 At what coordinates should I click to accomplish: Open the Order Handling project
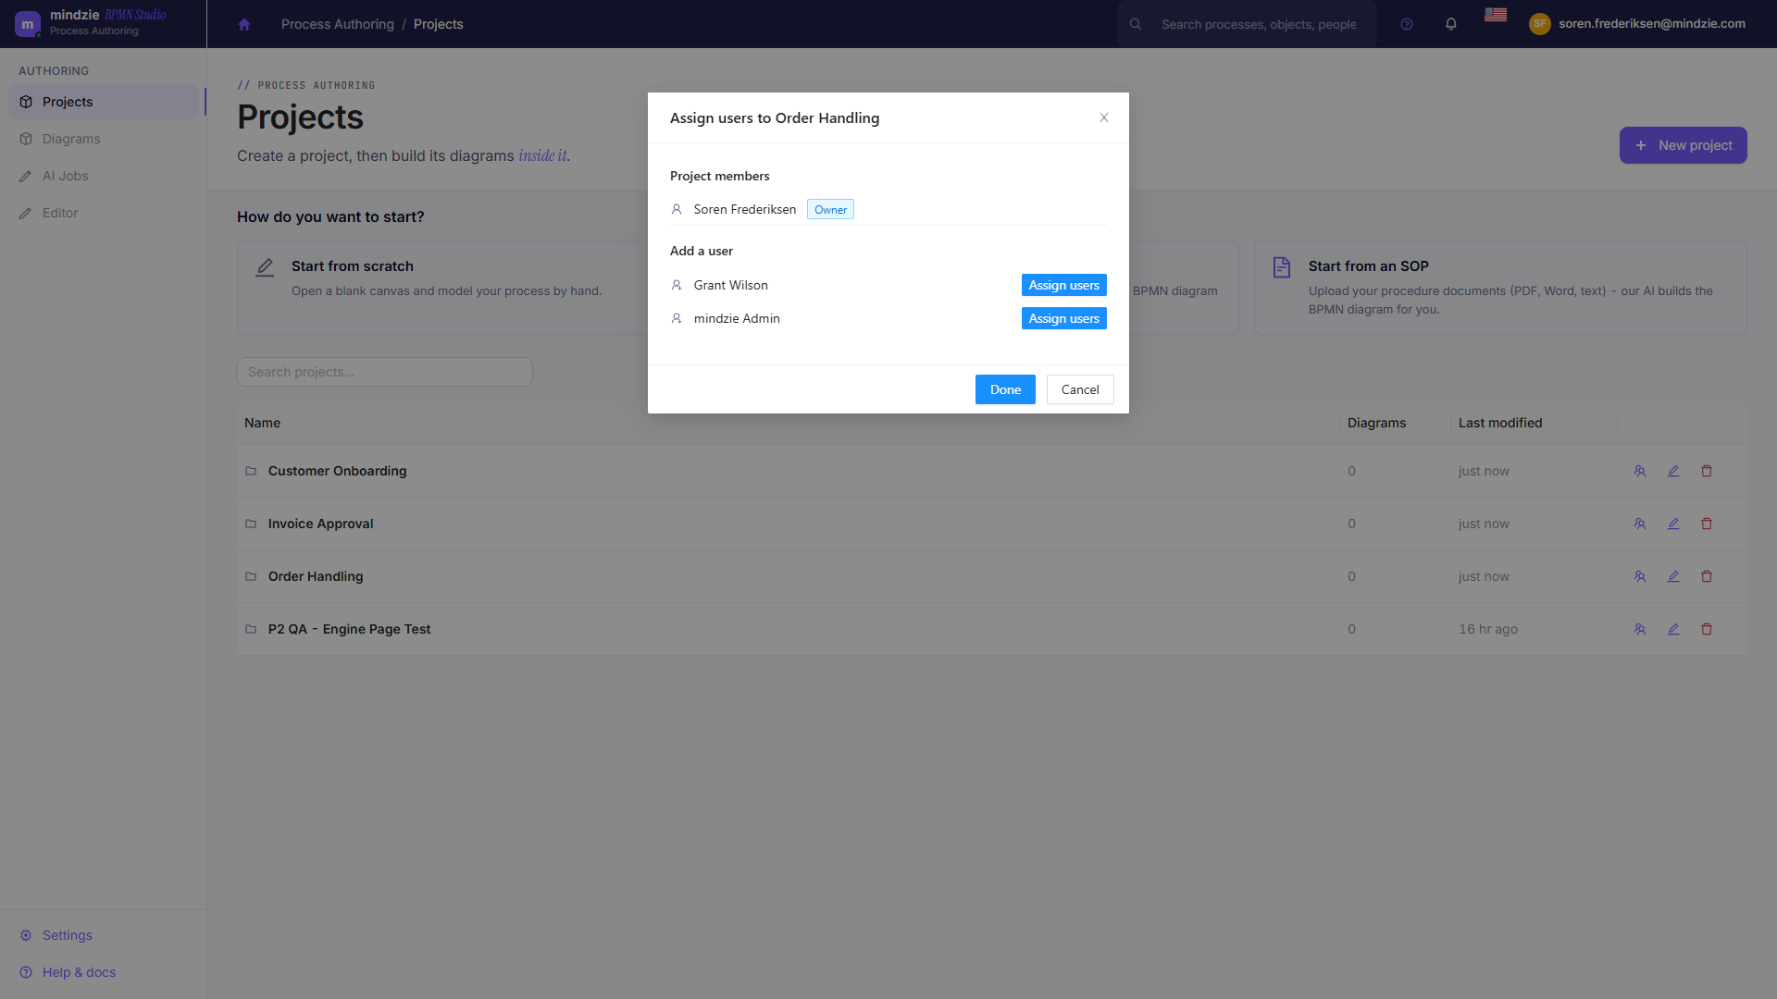[x=316, y=576]
